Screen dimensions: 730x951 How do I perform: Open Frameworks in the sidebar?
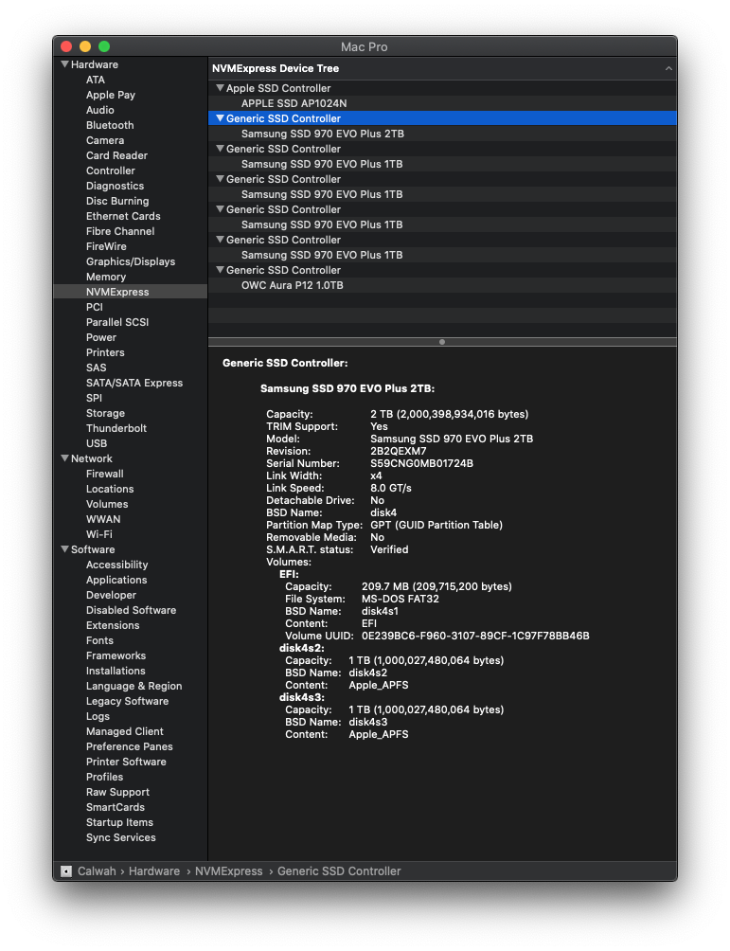pyautogui.click(x=116, y=655)
